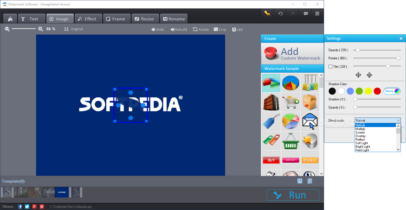
Task: Share on Twitter
Action: click(x=27, y=206)
